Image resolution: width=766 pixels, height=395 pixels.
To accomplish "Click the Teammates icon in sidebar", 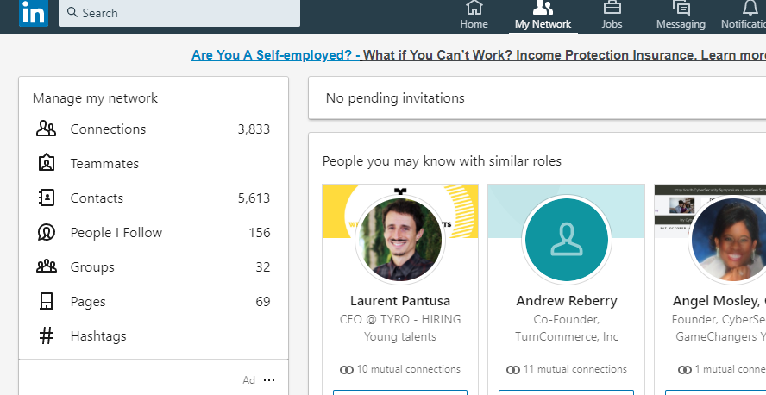I will [x=46, y=164].
